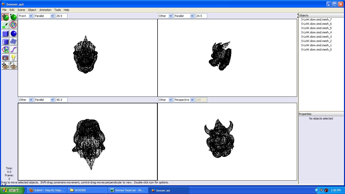Open the Perspective projection dropdown
The image size is (345, 194).
tap(184, 100)
